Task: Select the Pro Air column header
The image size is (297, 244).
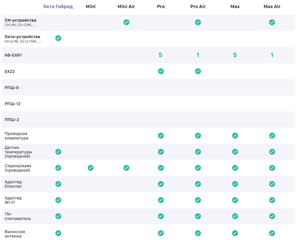Action: tap(198, 7)
